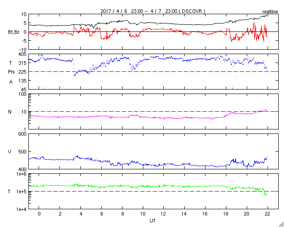
Task: Click the "-10" tick on Bt,Bz panel
Action: [23, 50]
